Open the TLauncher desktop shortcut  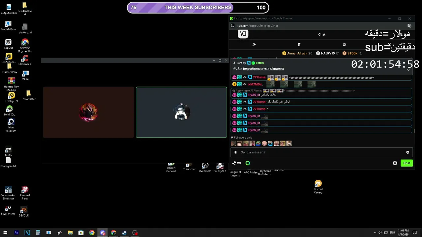[x=189, y=167]
